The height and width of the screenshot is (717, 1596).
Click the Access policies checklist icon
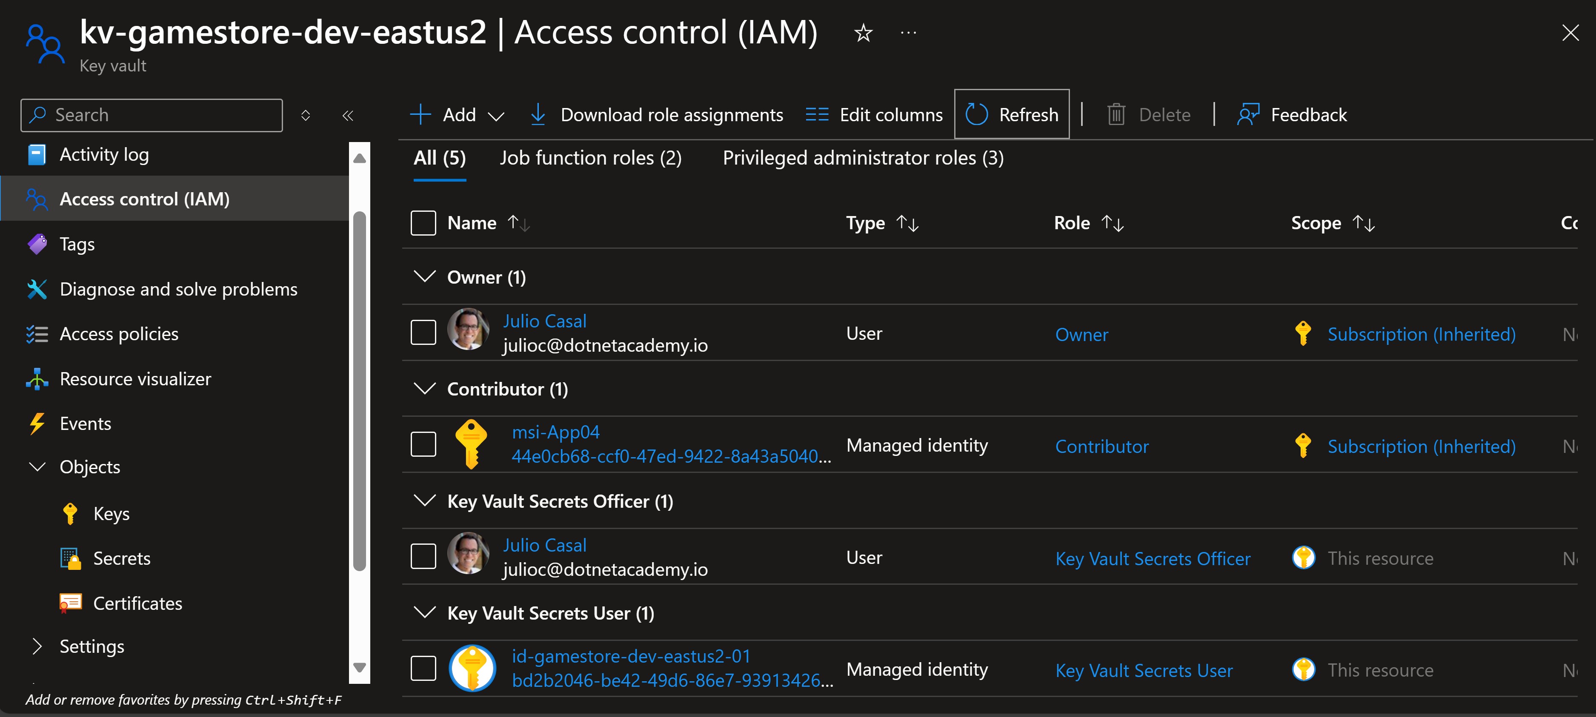[x=37, y=334]
